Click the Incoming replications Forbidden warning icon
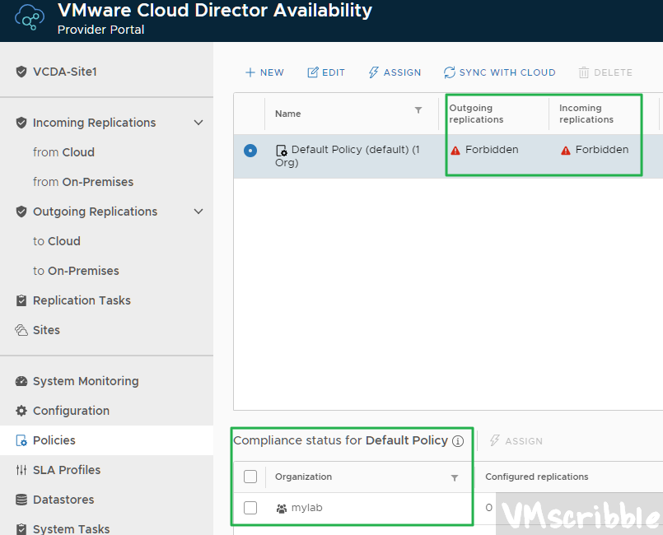 (x=566, y=151)
